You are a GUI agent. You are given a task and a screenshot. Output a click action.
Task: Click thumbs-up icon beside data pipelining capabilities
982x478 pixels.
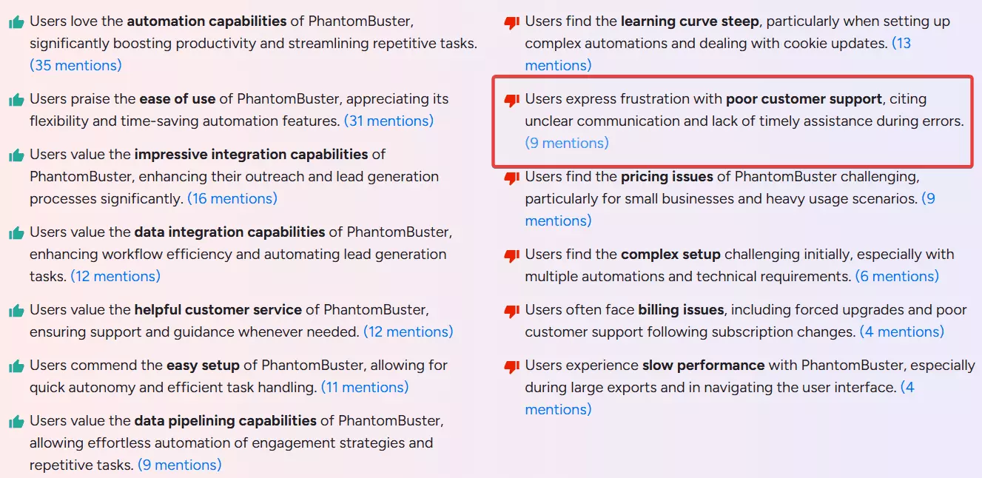16,422
